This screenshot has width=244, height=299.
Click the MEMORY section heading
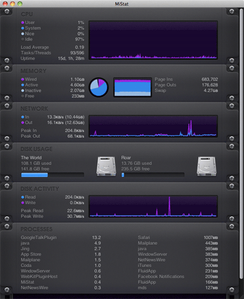click(x=34, y=71)
